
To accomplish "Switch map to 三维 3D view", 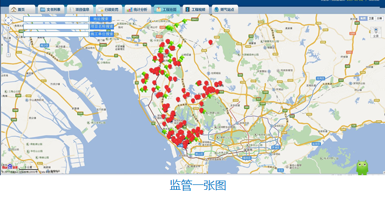I will point(380,18).
